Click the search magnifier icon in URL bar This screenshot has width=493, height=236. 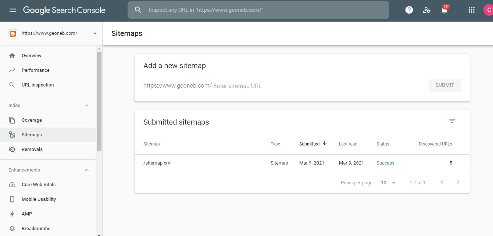pyautogui.click(x=138, y=10)
